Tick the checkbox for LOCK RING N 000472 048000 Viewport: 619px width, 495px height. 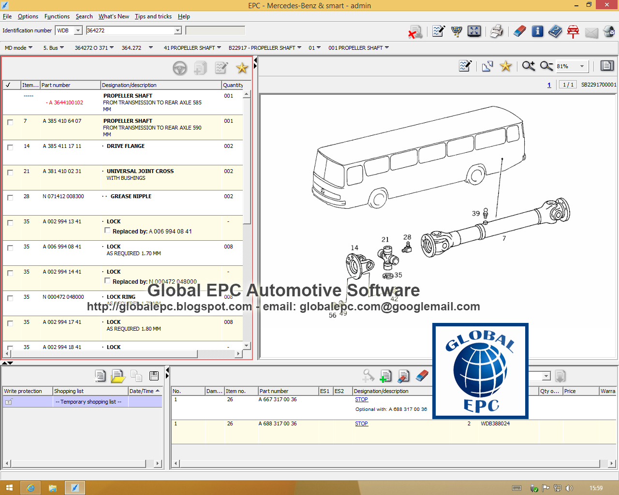(10, 298)
